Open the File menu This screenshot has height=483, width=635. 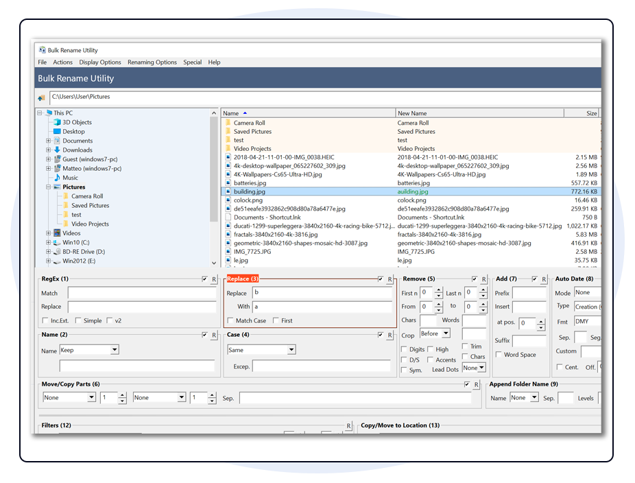point(42,62)
